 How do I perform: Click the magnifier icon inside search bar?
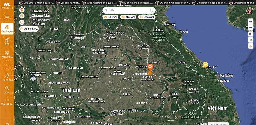click(x=152, y=10)
